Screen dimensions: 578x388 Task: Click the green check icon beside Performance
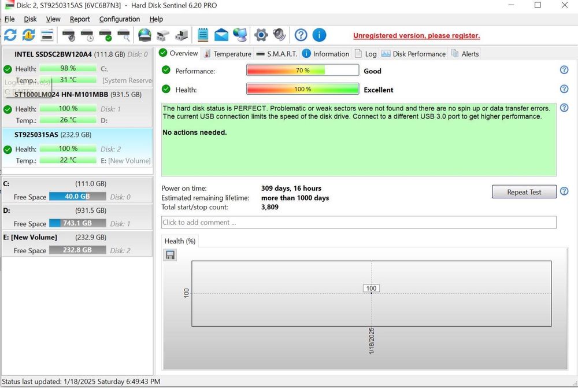(x=166, y=70)
